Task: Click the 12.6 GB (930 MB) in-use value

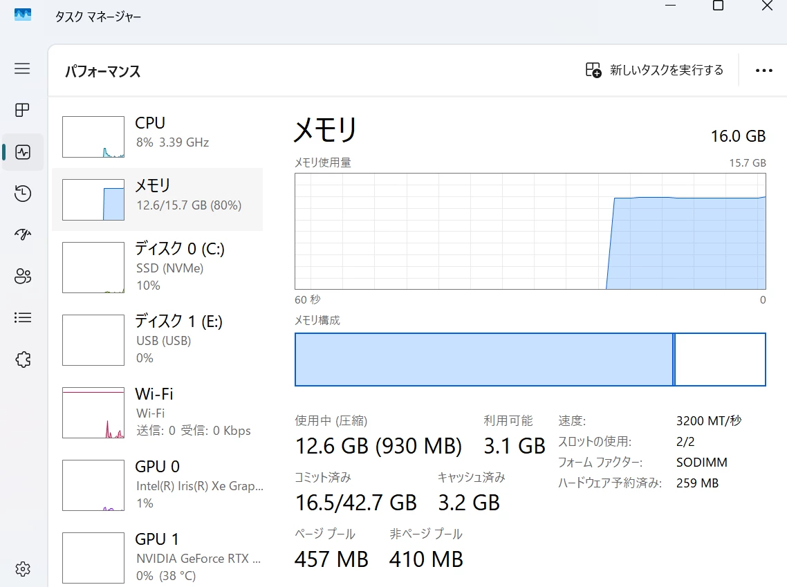Action: pos(378,445)
